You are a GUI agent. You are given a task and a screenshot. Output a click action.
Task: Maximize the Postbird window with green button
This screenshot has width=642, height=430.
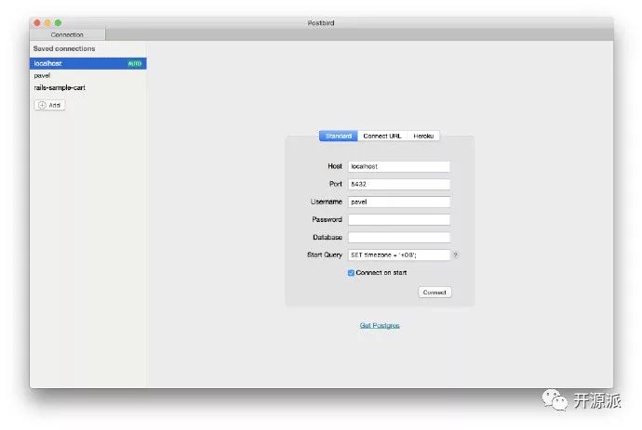58,23
